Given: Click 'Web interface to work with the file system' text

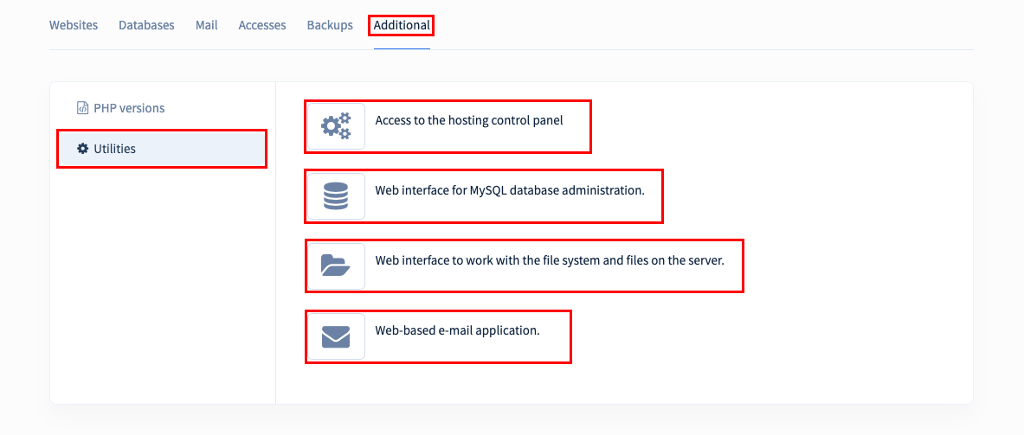Looking at the screenshot, I should click(550, 260).
